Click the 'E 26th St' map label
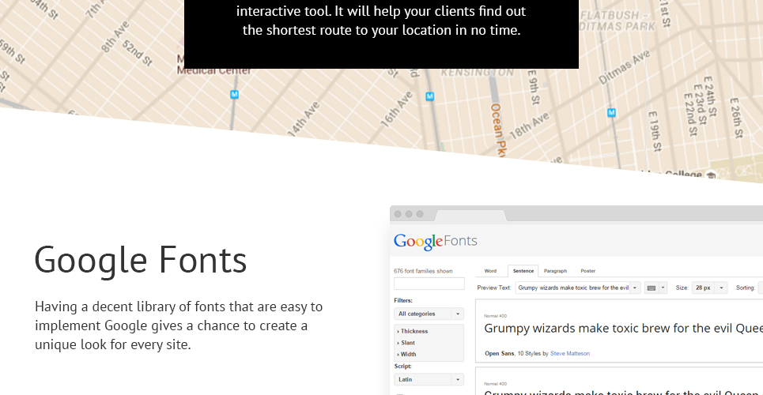 736,118
